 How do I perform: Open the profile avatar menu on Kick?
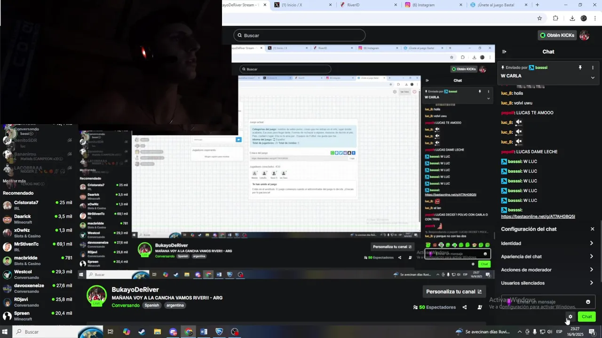[x=584, y=35]
